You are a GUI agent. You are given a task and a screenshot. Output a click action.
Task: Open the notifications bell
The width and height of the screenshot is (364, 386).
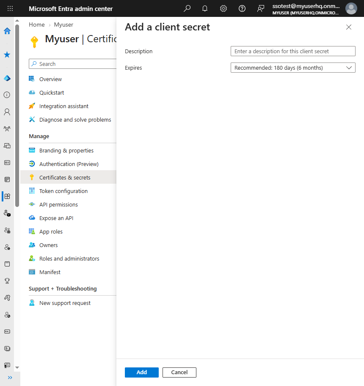pos(205,8)
